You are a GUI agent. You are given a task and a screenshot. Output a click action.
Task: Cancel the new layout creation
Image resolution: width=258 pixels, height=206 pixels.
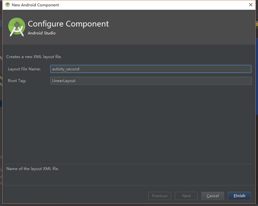point(212,196)
